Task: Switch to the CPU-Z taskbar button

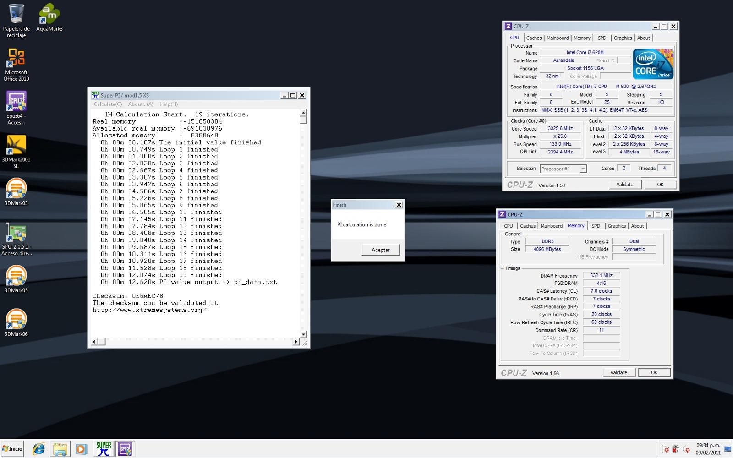Action: pyautogui.click(x=125, y=449)
